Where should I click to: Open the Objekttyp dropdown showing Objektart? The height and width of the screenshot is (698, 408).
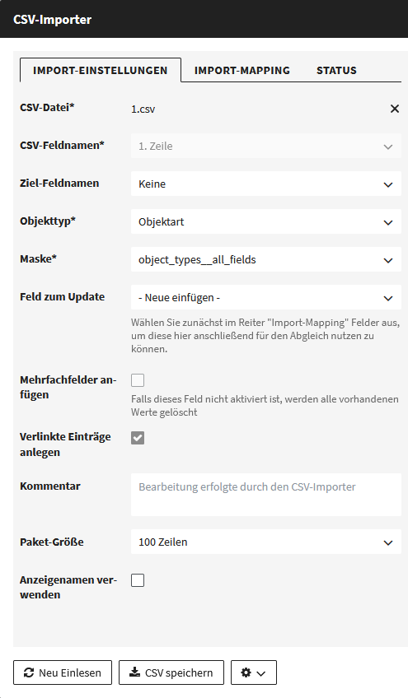pos(266,221)
